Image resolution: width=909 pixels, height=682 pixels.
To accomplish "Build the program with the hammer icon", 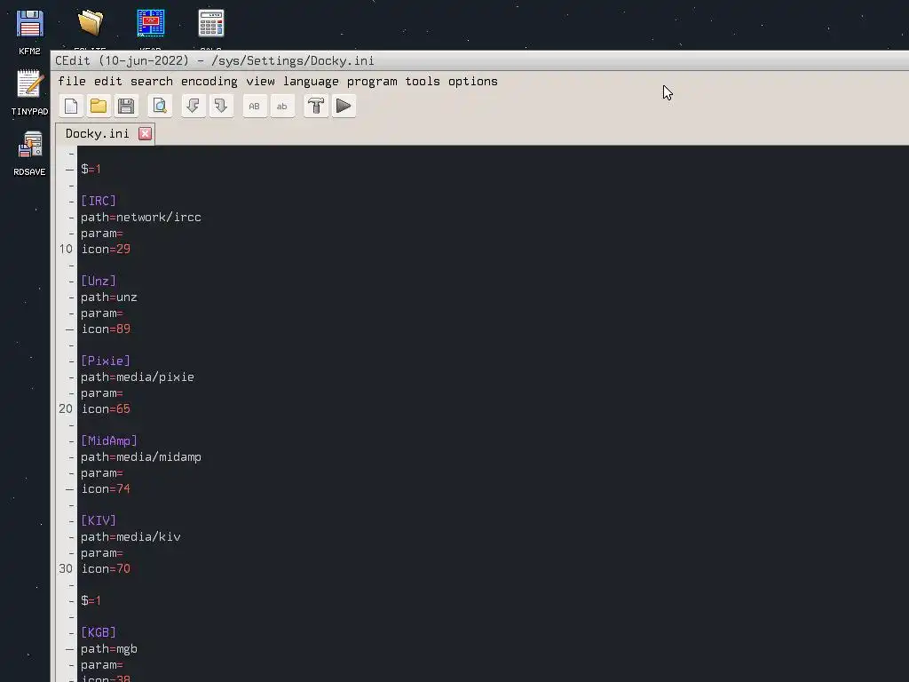I will [316, 107].
